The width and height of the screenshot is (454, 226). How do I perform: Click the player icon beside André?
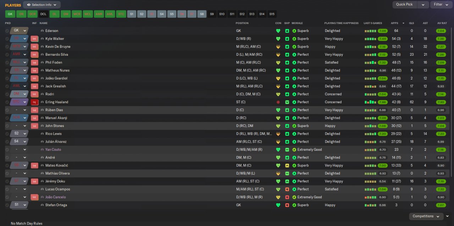pos(42,158)
